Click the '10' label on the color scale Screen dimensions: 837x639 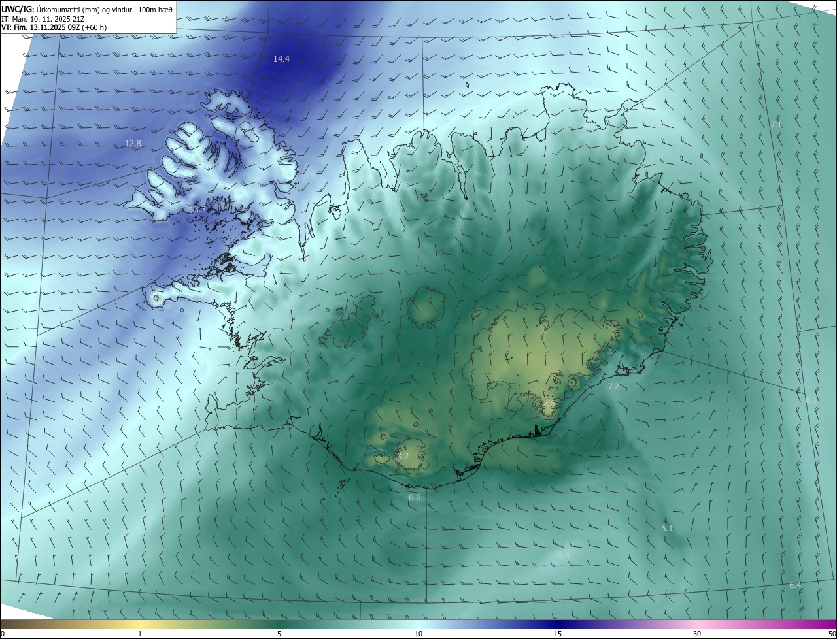click(418, 634)
